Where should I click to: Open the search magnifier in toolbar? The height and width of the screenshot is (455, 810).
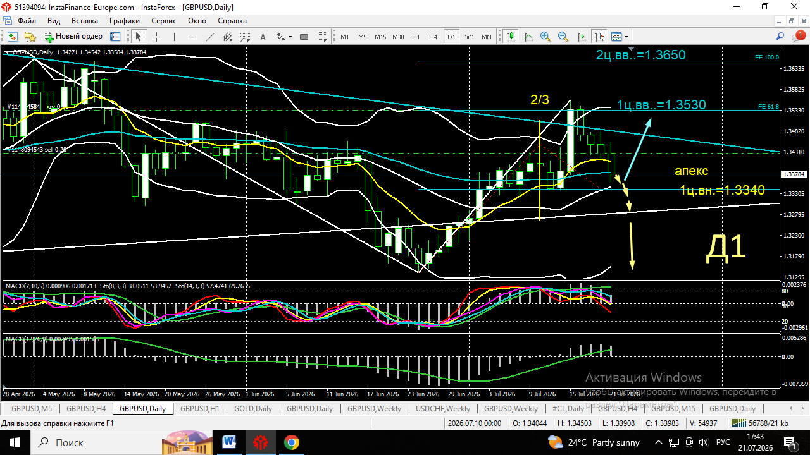pyautogui.click(x=780, y=37)
